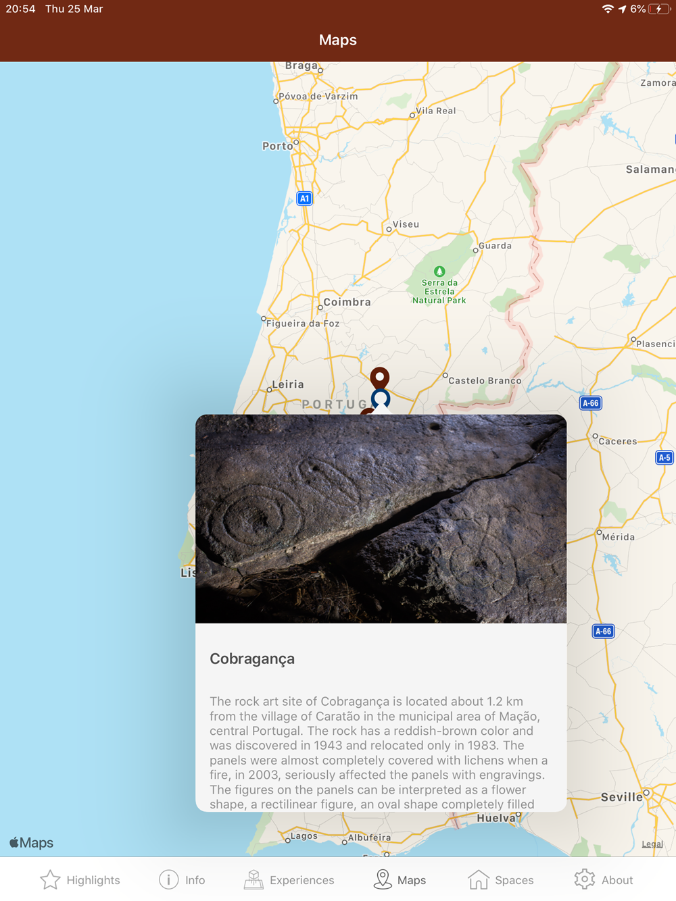Select the blue map pin marker
Screen dimensions: 676x901
[x=381, y=398]
